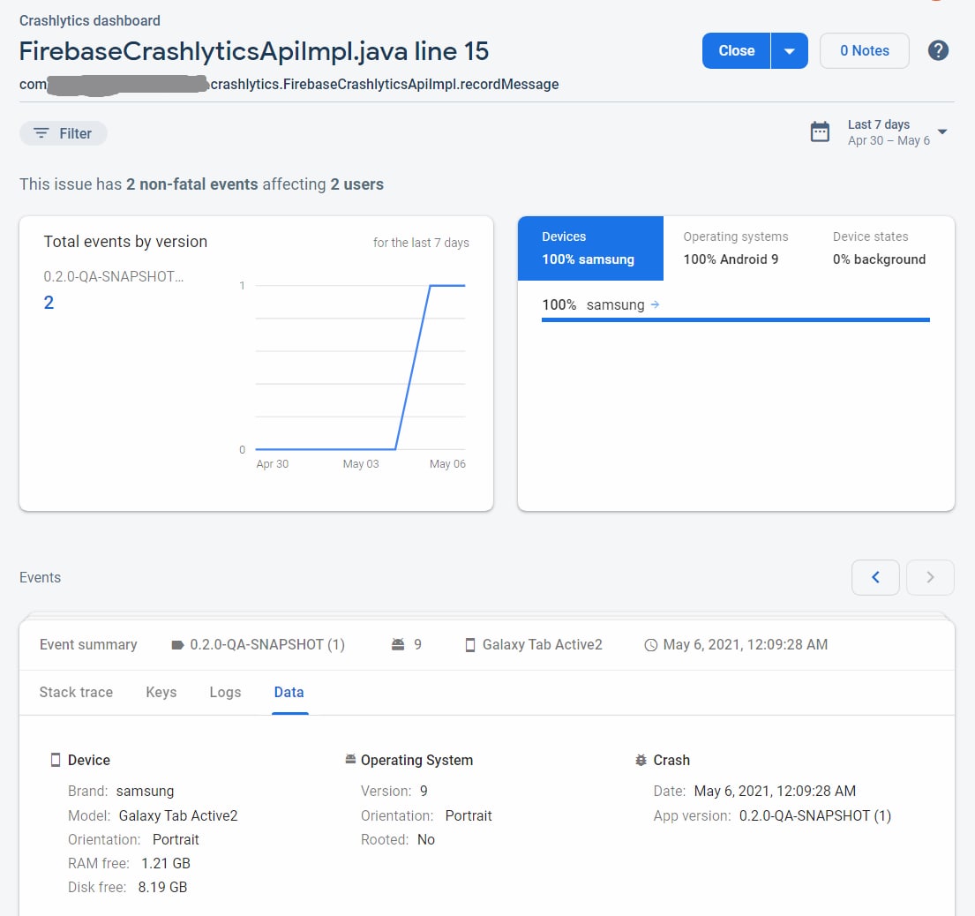The height and width of the screenshot is (916, 975).
Task: Click the Android icon in the Operating System heading
Action: (350, 759)
